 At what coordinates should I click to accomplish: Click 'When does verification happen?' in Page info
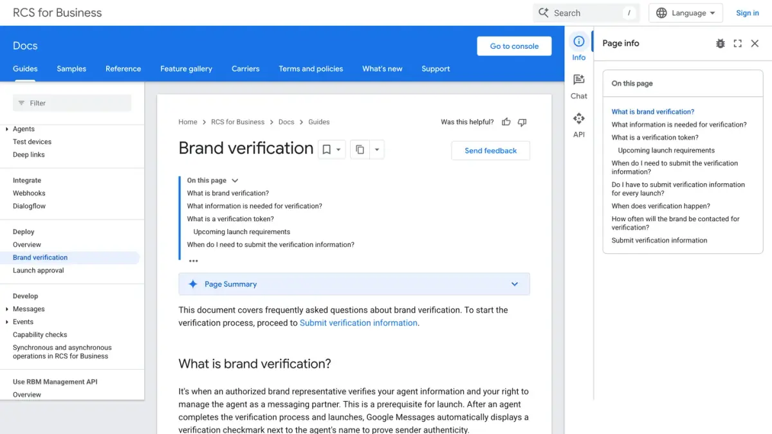click(661, 206)
